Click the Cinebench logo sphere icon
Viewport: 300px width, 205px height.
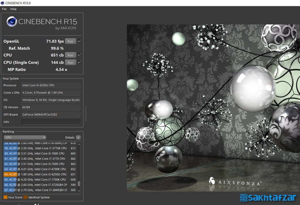tap(12, 22)
